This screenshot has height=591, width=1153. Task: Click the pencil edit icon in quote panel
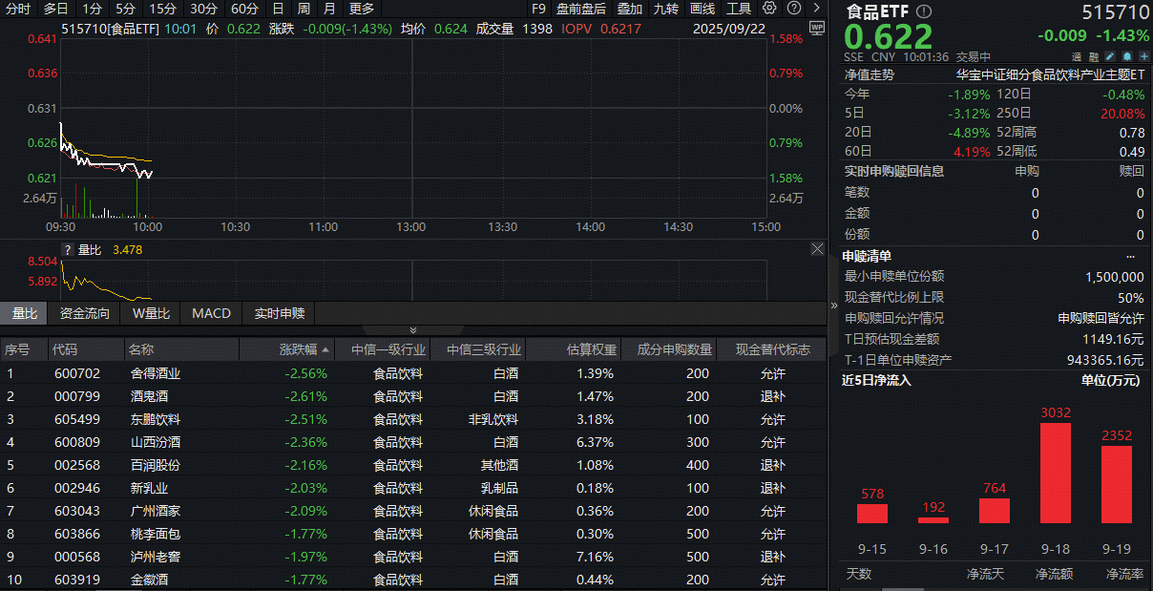click(x=1110, y=56)
